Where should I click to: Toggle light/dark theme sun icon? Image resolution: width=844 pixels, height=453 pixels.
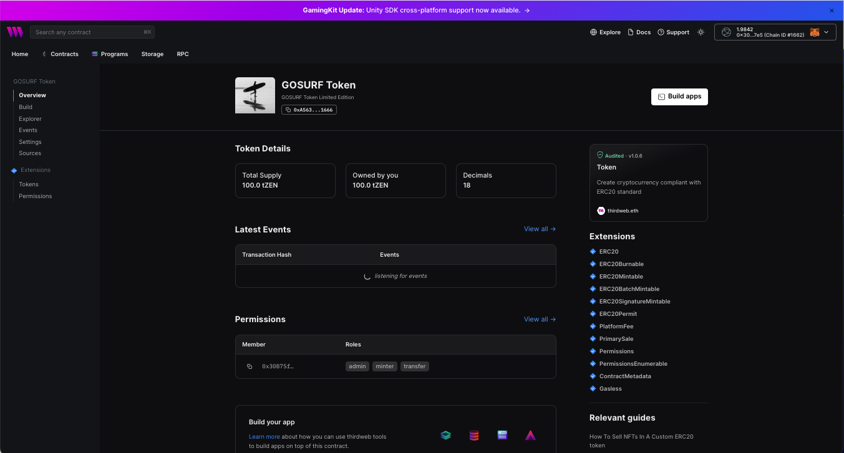701,32
